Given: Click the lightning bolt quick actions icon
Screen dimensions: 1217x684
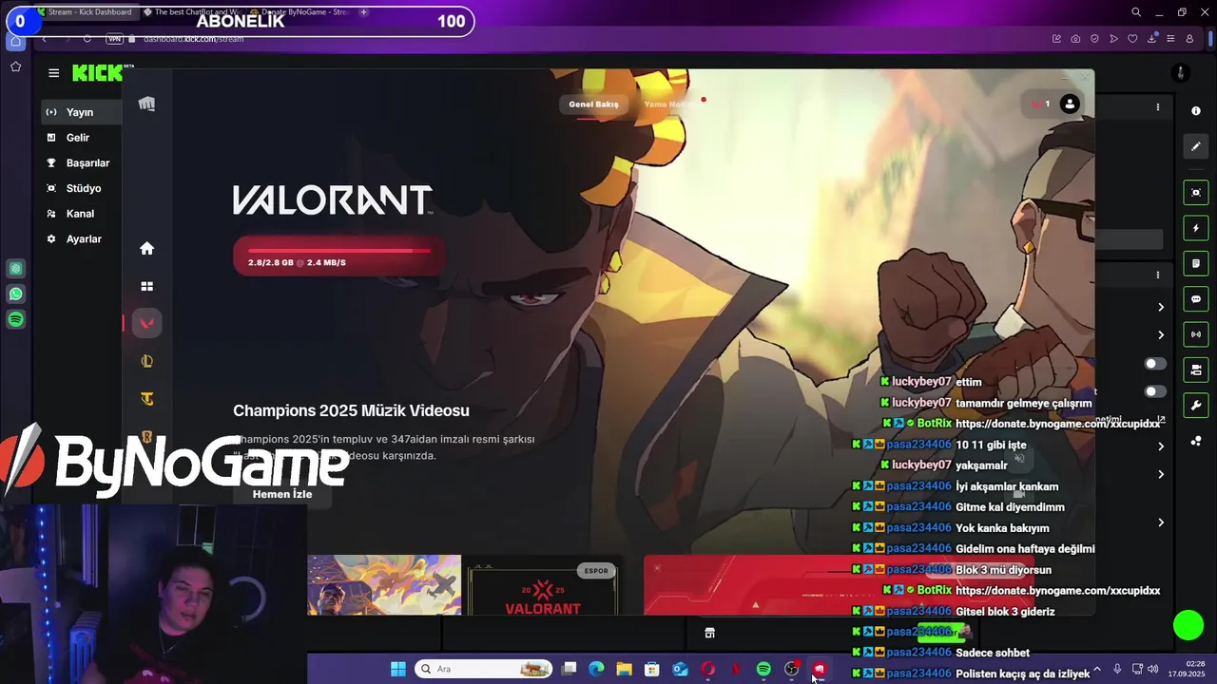Looking at the screenshot, I should 1196,228.
